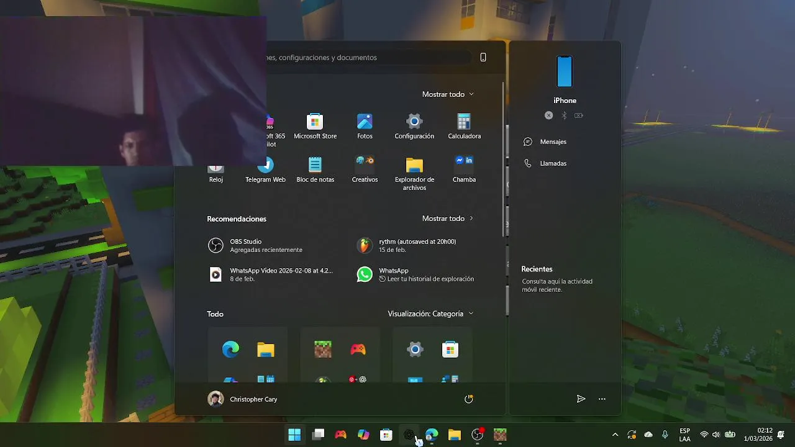Click the Start menu vertical scrollbar
Image resolution: width=795 pixels, height=447 pixels.
point(504,159)
